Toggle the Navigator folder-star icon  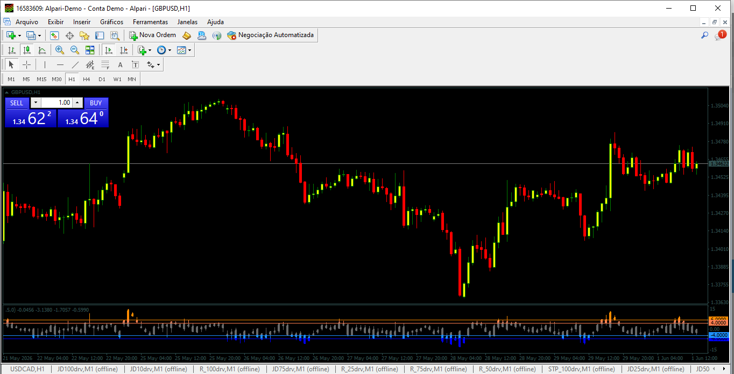click(x=84, y=35)
